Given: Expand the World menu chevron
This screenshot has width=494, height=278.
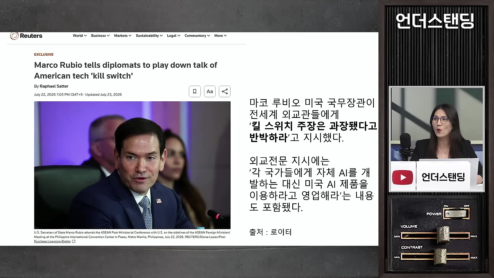Looking at the screenshot, I should coord(85,36).
